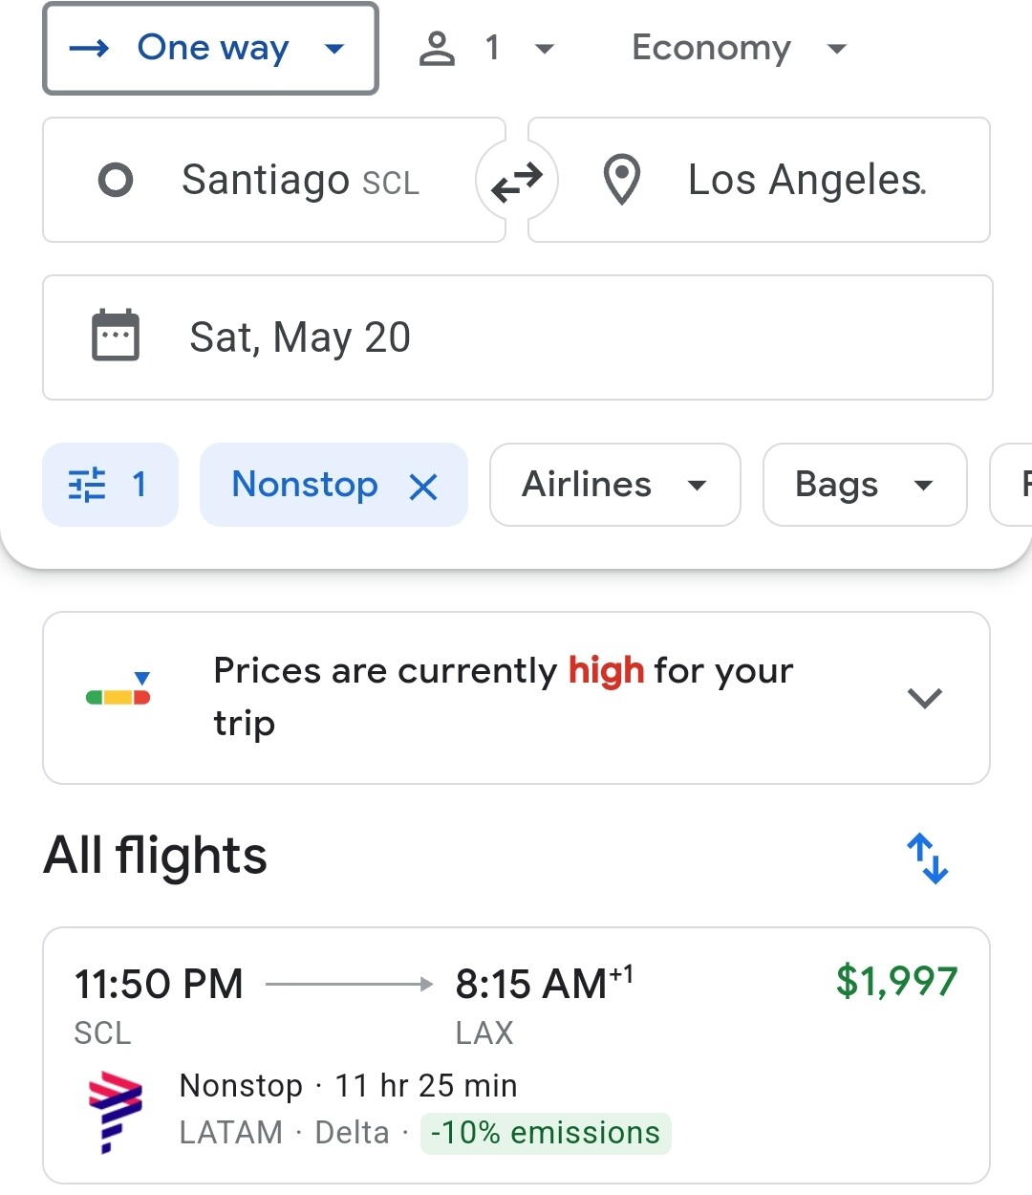
Task: Tap the sort flights arrows icon
Action: 927,858
